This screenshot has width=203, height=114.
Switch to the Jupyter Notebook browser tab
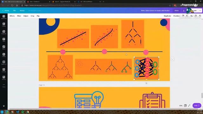point(64,2)
